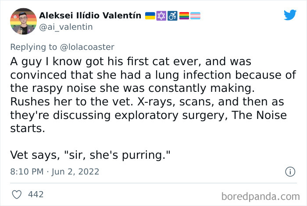Open the Aleksei Ilídio Valentín display name
This screenshot has height=206, width=307.
click(90, 16)
